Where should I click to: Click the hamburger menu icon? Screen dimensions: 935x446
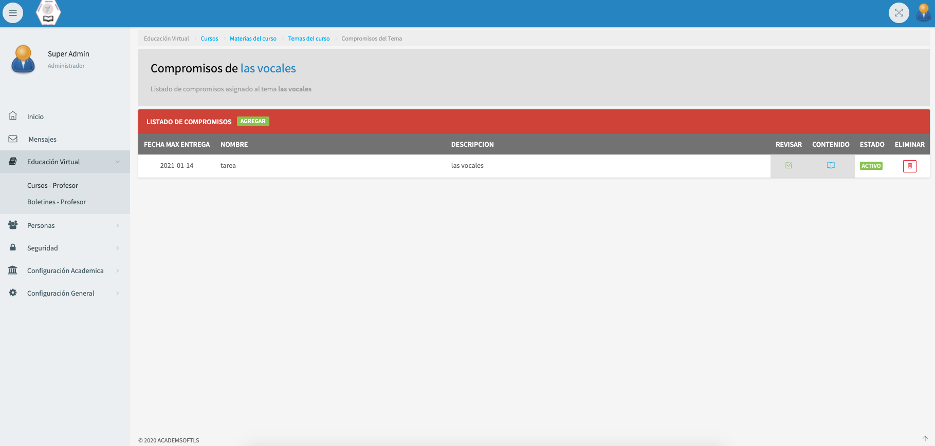[13, 13]
